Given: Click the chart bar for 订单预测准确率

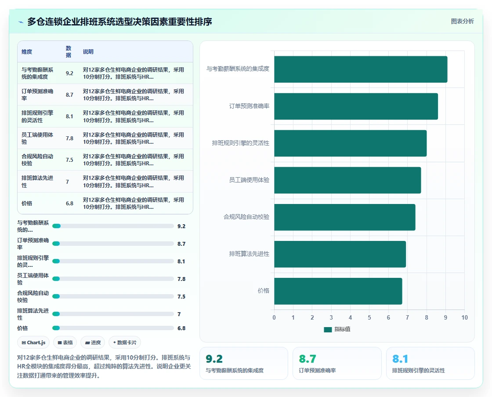Looking at the screenshot, I should pos(356,106).
